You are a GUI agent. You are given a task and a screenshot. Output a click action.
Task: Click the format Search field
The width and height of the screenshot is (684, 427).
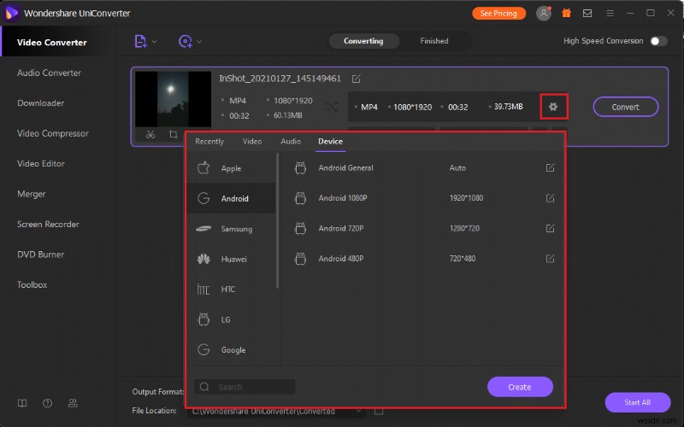(245, 387)
